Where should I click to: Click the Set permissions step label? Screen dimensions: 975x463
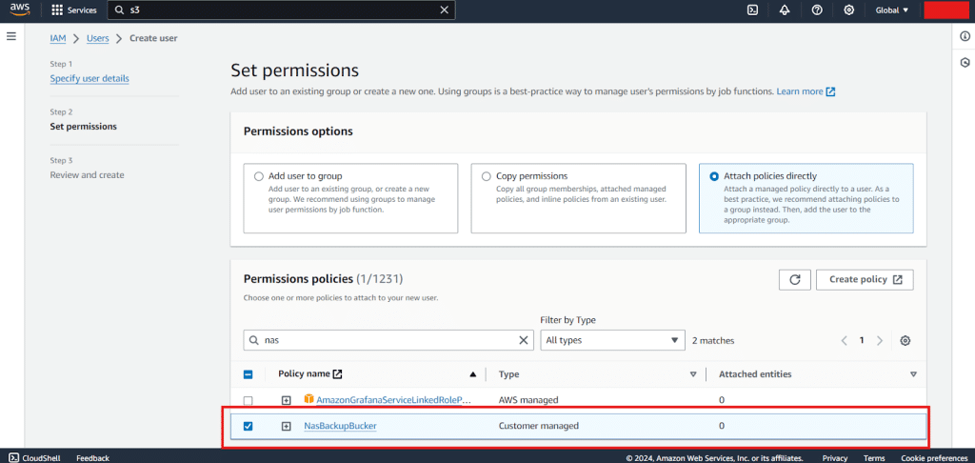(84, 127)
